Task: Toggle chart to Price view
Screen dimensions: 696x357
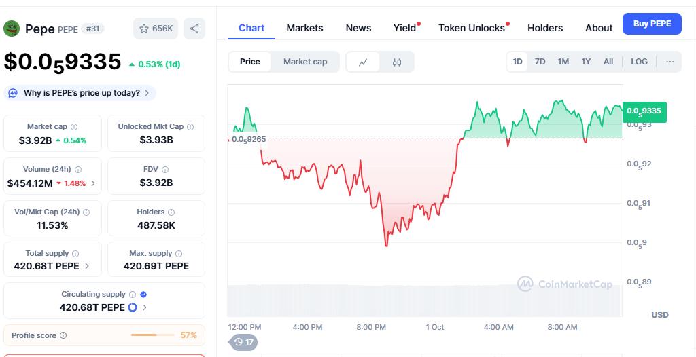Action: click(250, 62)
